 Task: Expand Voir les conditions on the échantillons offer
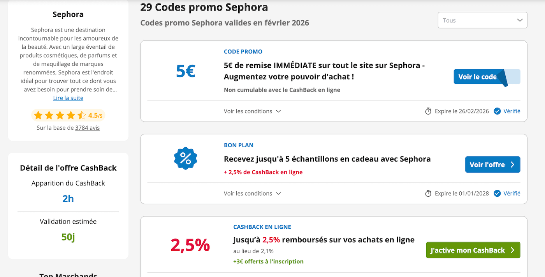pyautogui.click(x=252, y=193)
